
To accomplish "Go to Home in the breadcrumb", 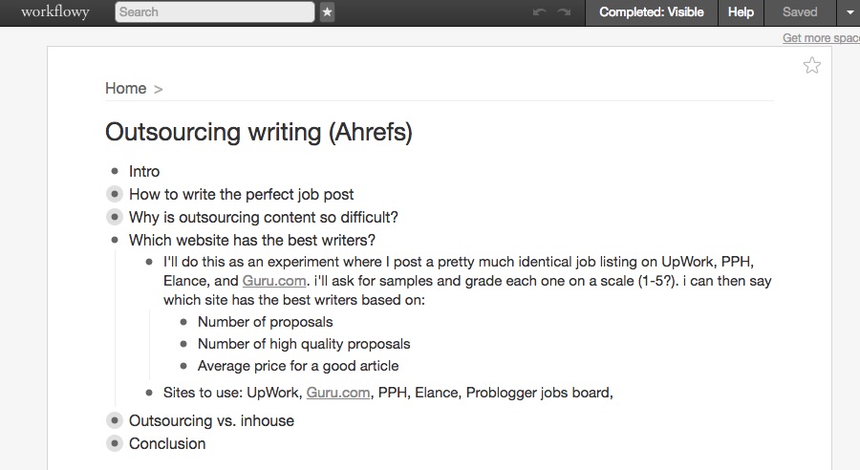I will point(125,88).
